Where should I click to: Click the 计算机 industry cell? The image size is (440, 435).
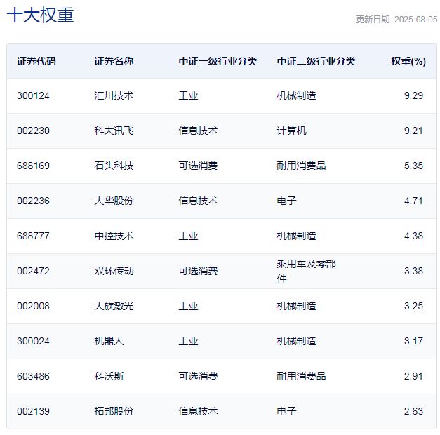(291, 130)
